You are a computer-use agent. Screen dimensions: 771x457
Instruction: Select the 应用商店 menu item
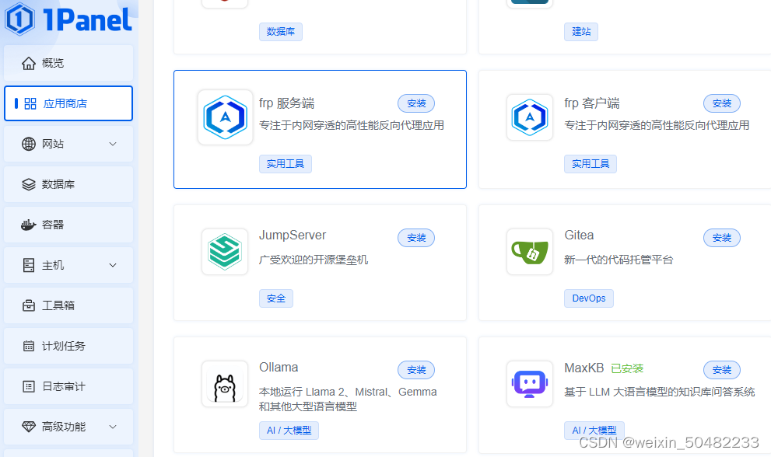(x=68, y=103)
